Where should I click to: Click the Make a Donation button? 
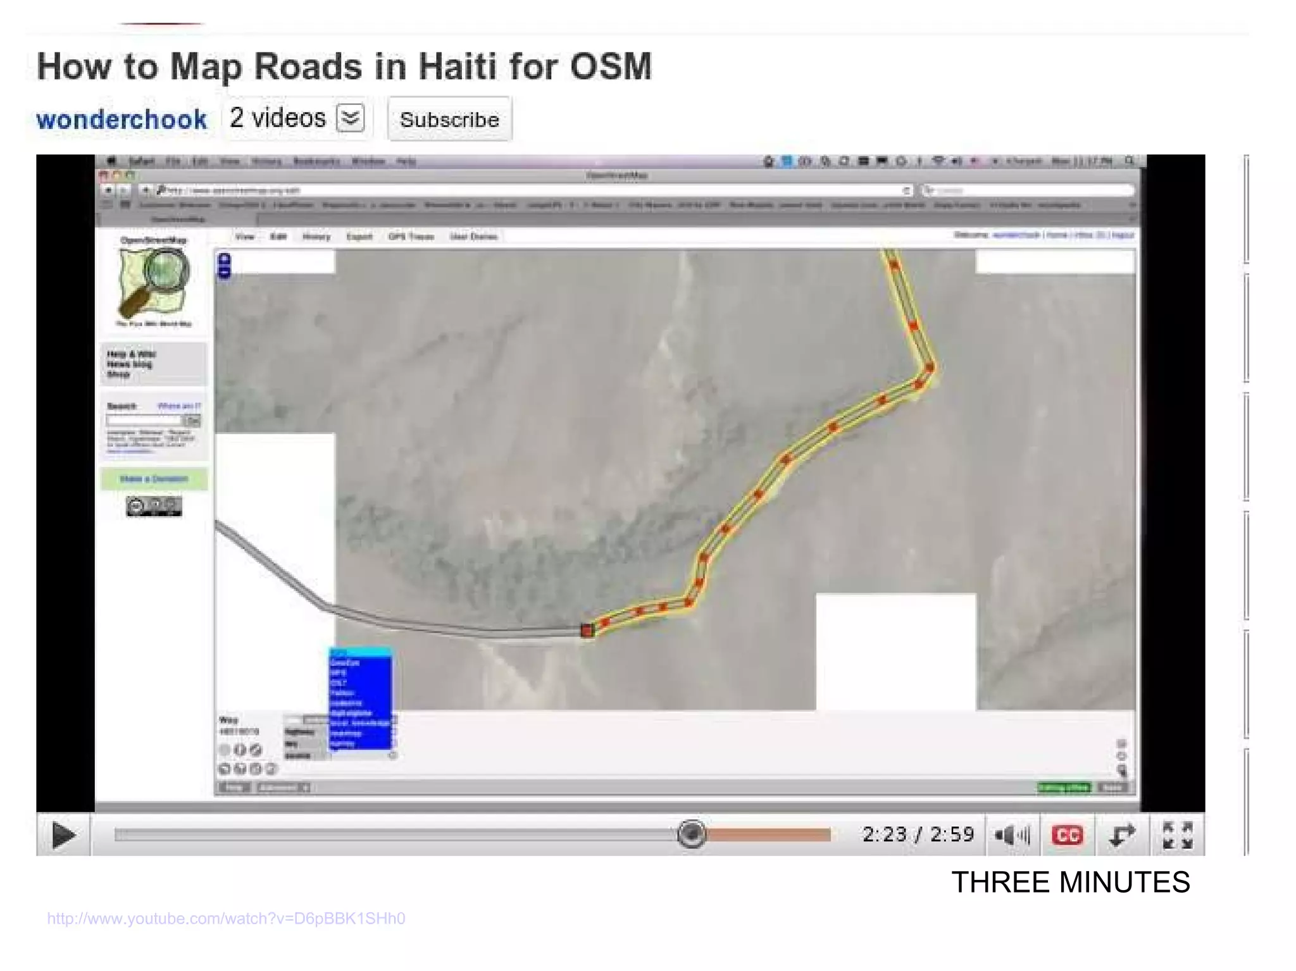click(x=154, y=479)
